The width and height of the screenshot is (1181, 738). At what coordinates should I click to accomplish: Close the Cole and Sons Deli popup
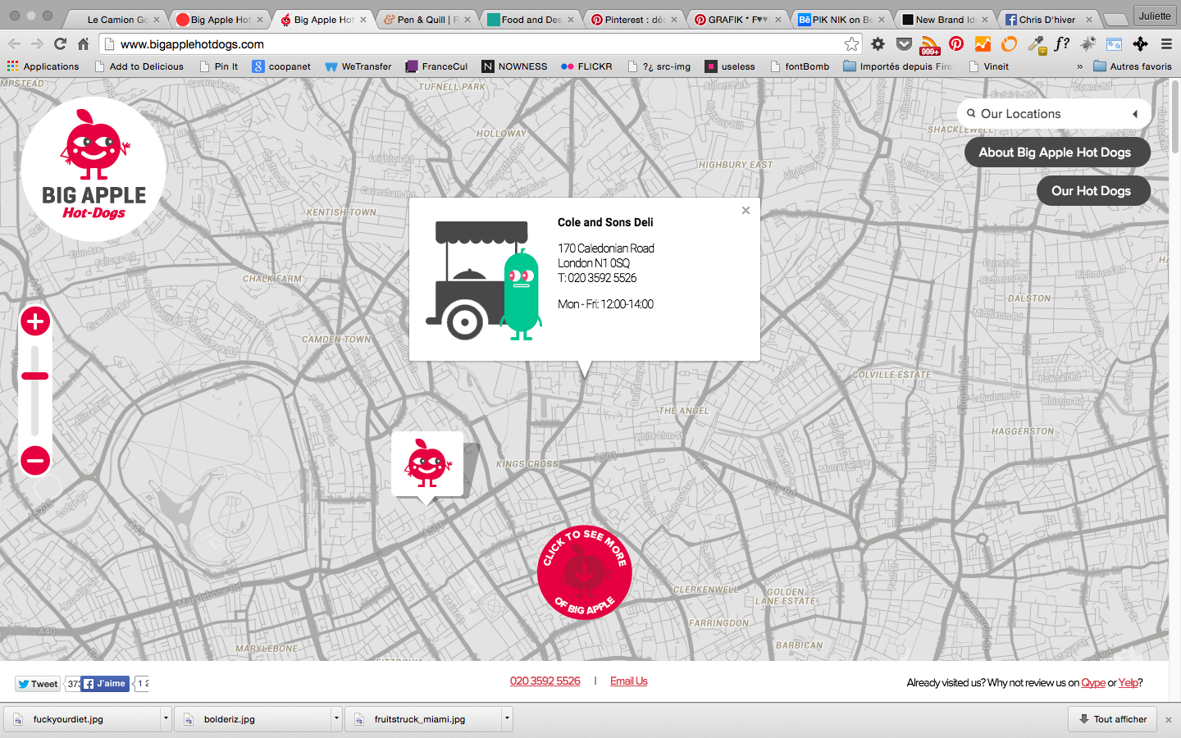click(746, 211)
